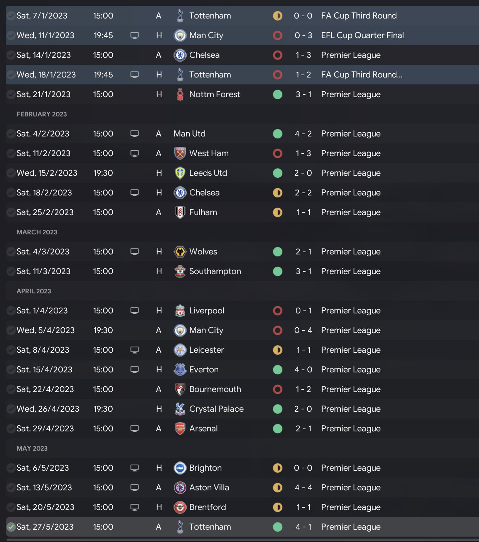The width and height of the screenshot is (479, 542).
Task: Click the FEBRUARY 2023 month header
Action: pyautogui.click(x=42, y=114)
